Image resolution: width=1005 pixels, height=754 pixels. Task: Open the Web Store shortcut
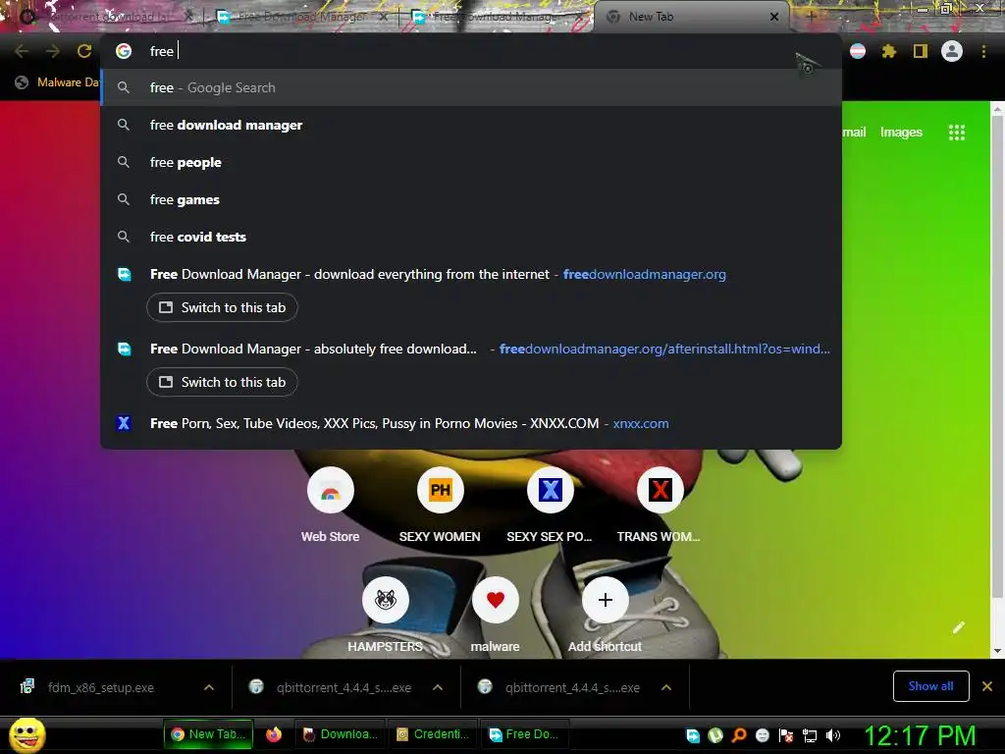(330, 506)
